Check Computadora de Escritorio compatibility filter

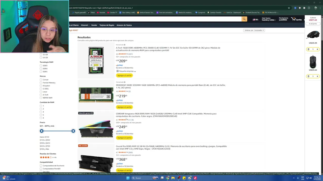[x=41, y=166]
